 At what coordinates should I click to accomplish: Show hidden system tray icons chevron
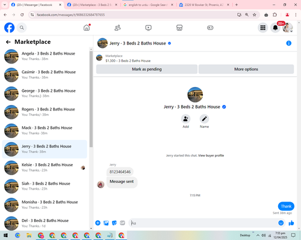point(258,235)
